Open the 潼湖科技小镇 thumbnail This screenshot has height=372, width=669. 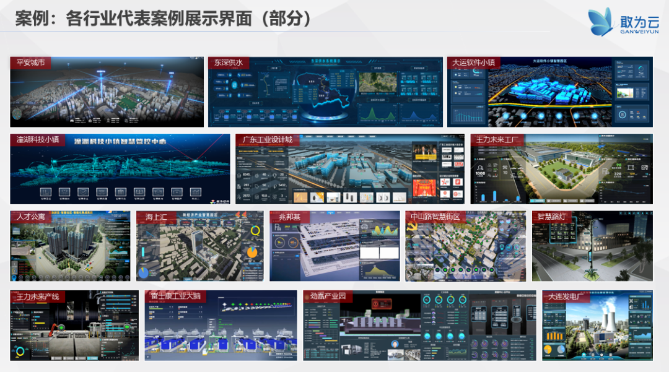pyautogui.click(x=120, y=169)
